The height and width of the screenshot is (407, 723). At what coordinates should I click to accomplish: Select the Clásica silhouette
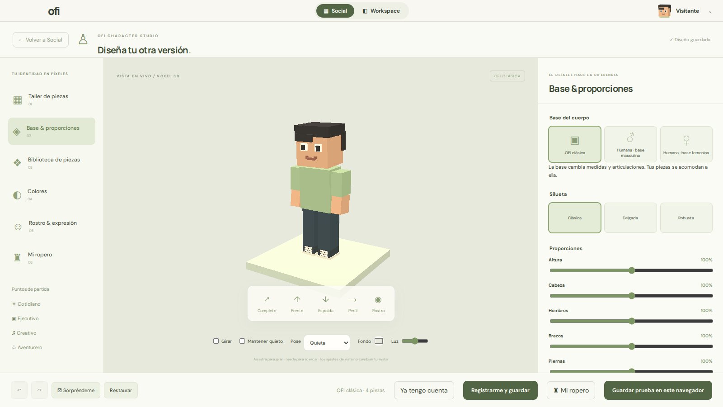tap(575, 218)
